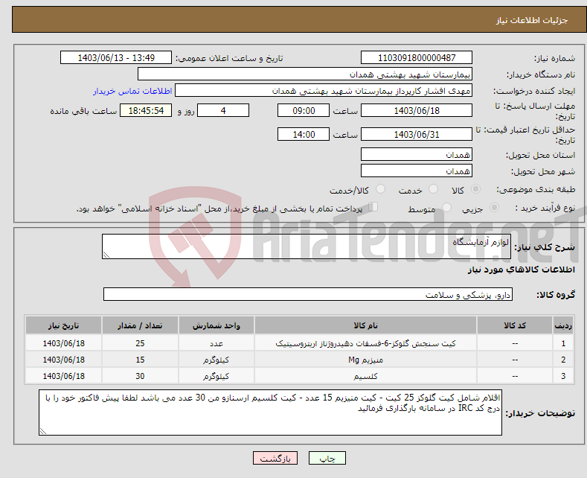Click unit کیلوگرم in کلسیم row

pos(216,376)
